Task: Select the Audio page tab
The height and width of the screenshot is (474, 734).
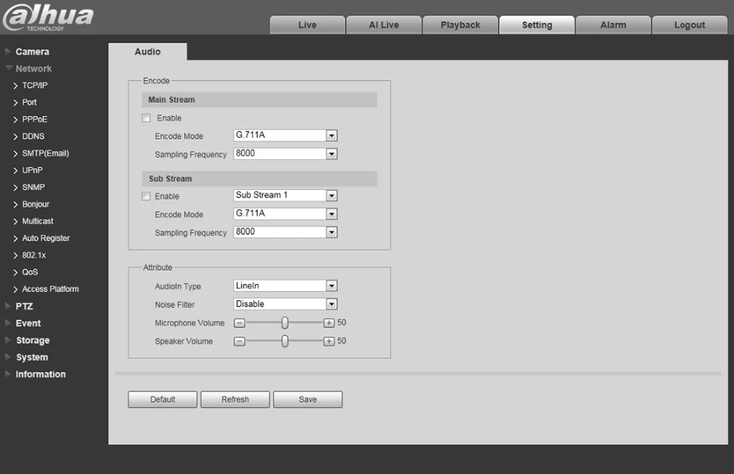Action: [x=148, y=51]
